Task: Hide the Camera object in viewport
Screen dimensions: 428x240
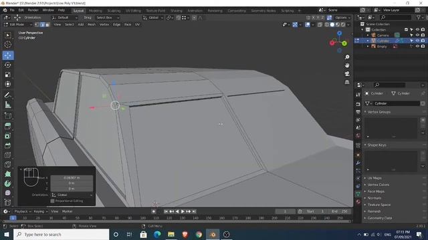Action: (x=417, y=35)
